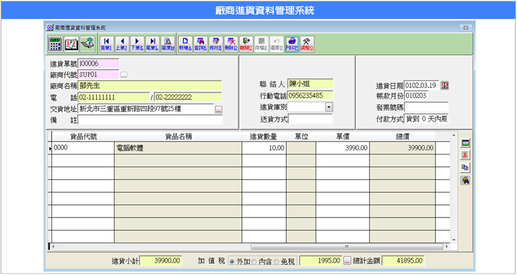Select the 免稅 tax radio button
The height and width of the screenshot is (276, 517).
(276, 261)
